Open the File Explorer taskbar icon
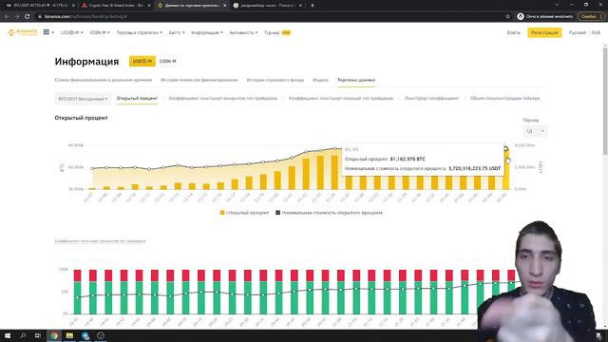The height and width of the screenshot is (342, 608). click(69, 335)
